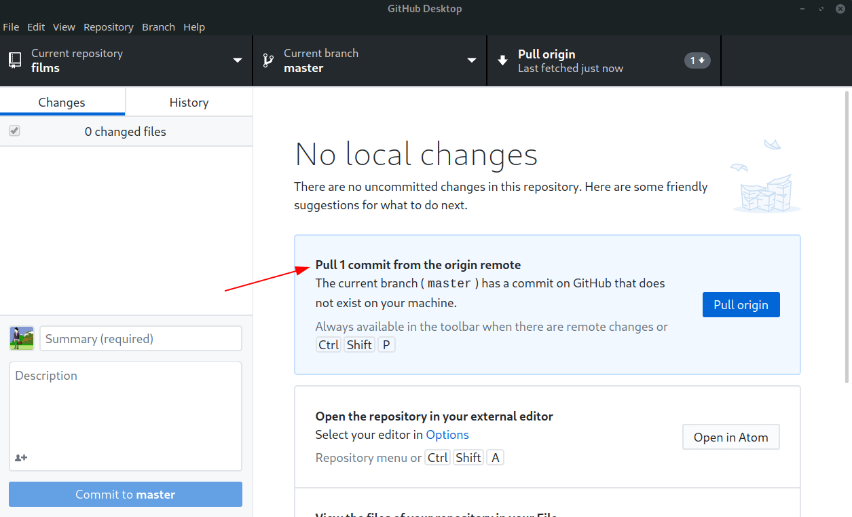
Task: Click the GitHub Desktop window title
Action: point(425,9)
